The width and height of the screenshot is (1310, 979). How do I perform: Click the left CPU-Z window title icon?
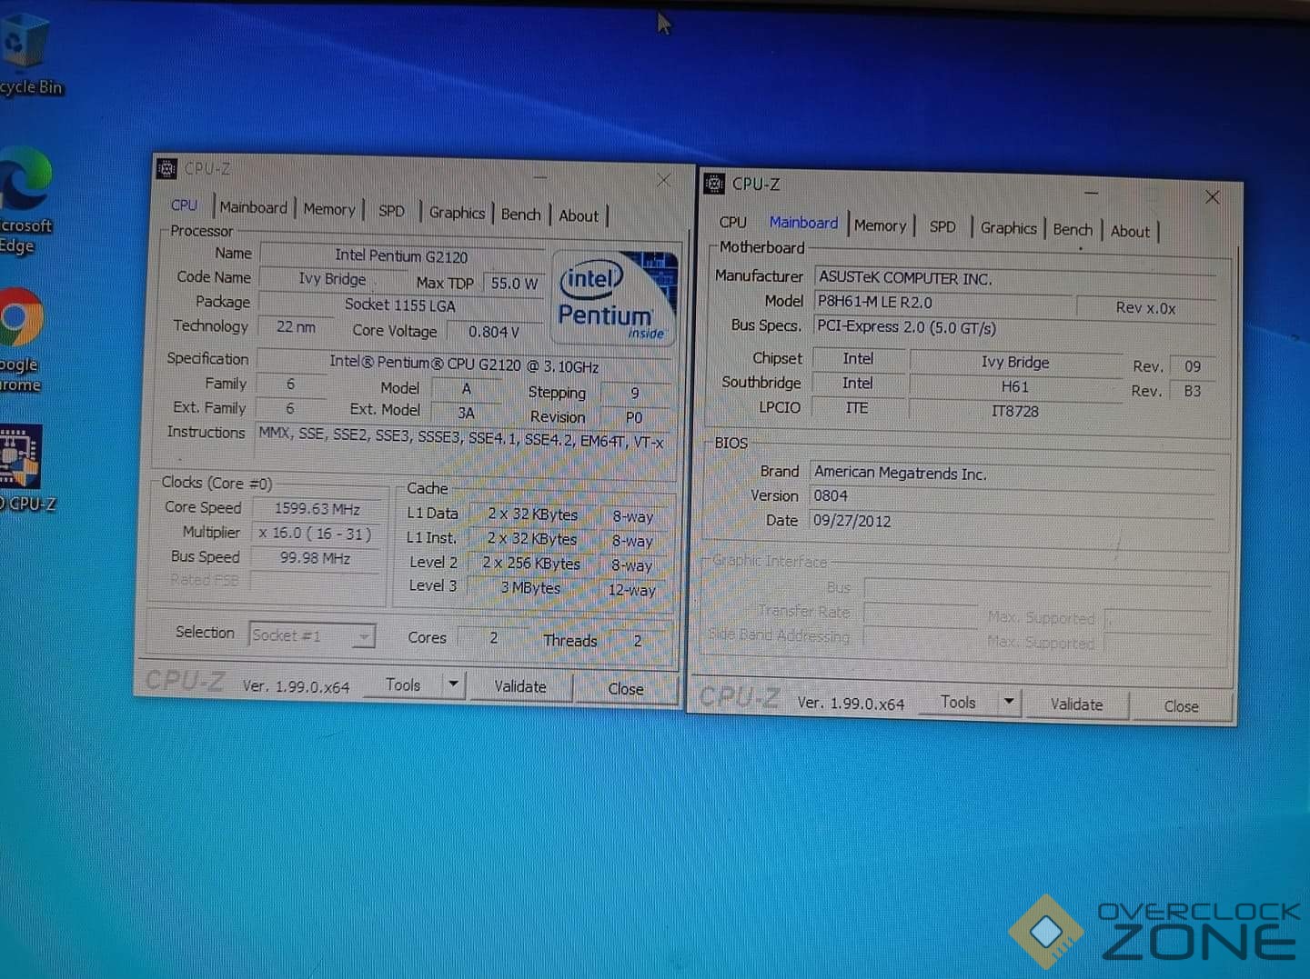click(166, 168)
